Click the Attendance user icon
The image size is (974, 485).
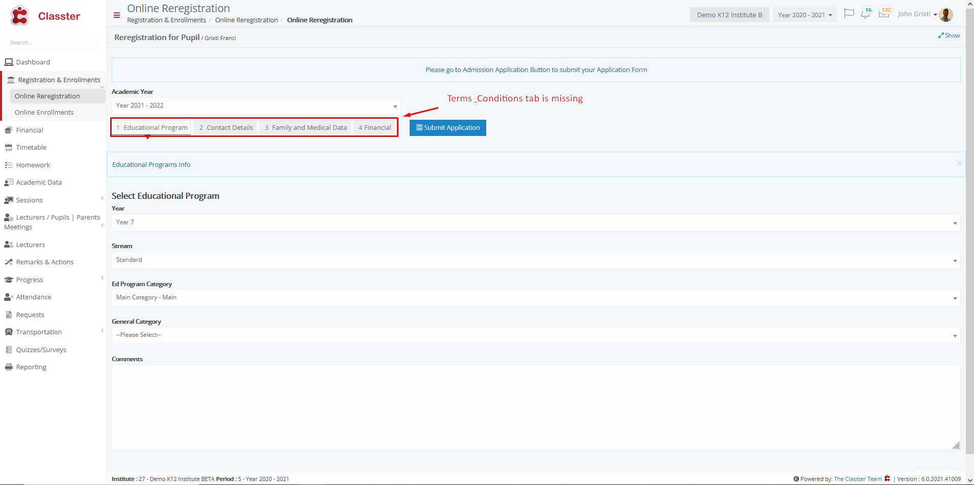9,297
